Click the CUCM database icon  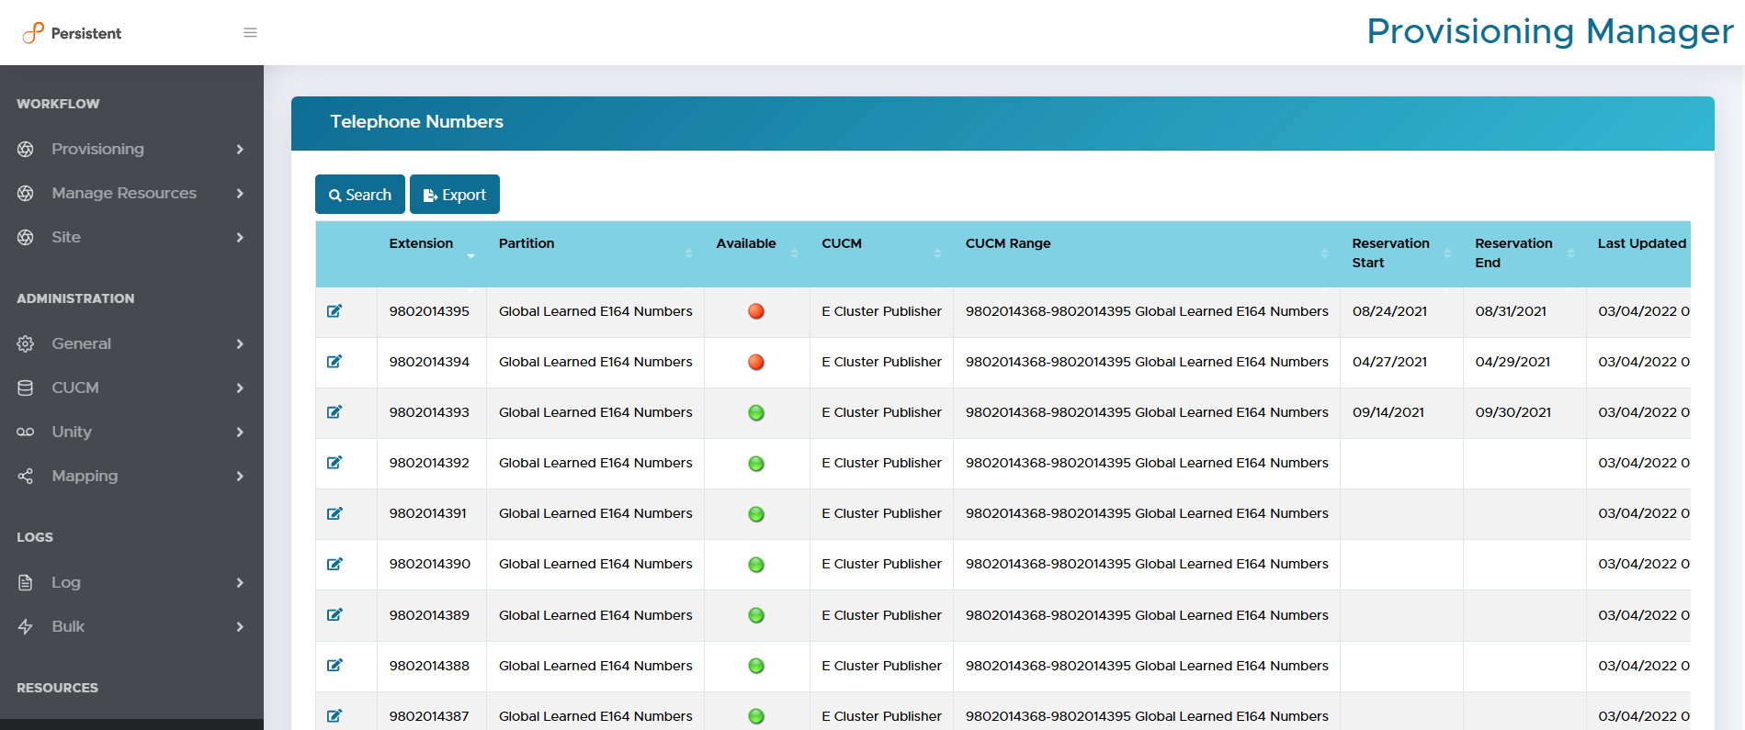tap(26, 387)
